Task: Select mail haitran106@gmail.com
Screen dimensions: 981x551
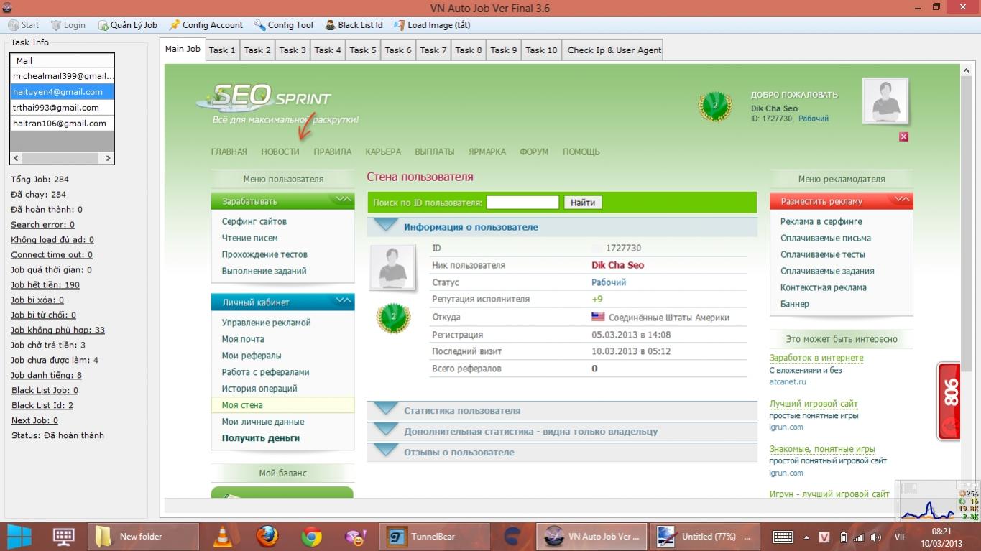Action: click(x=62, y=124)
